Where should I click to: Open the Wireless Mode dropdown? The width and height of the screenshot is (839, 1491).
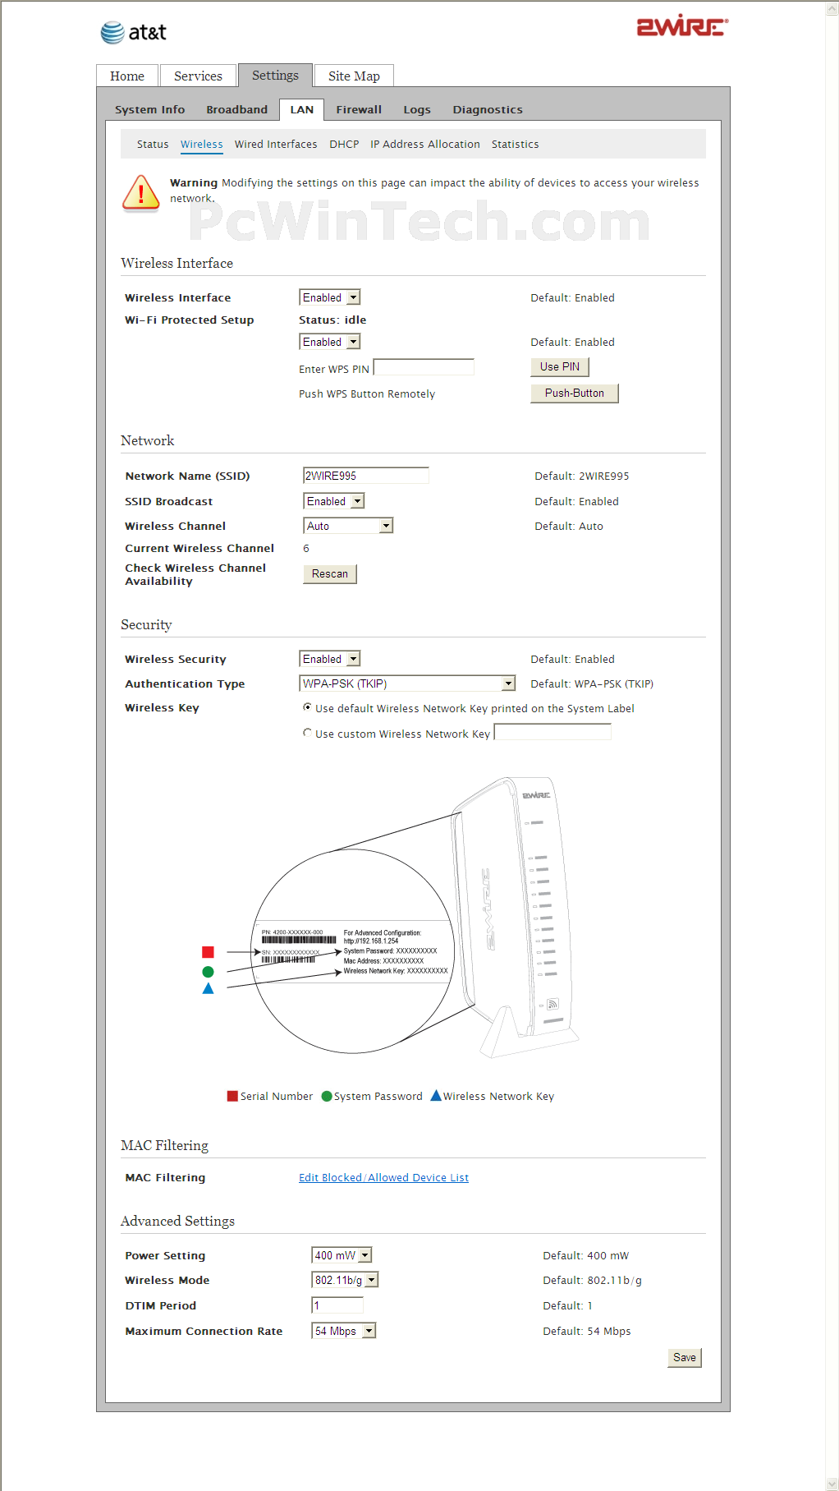click(x=346, y=1280)
